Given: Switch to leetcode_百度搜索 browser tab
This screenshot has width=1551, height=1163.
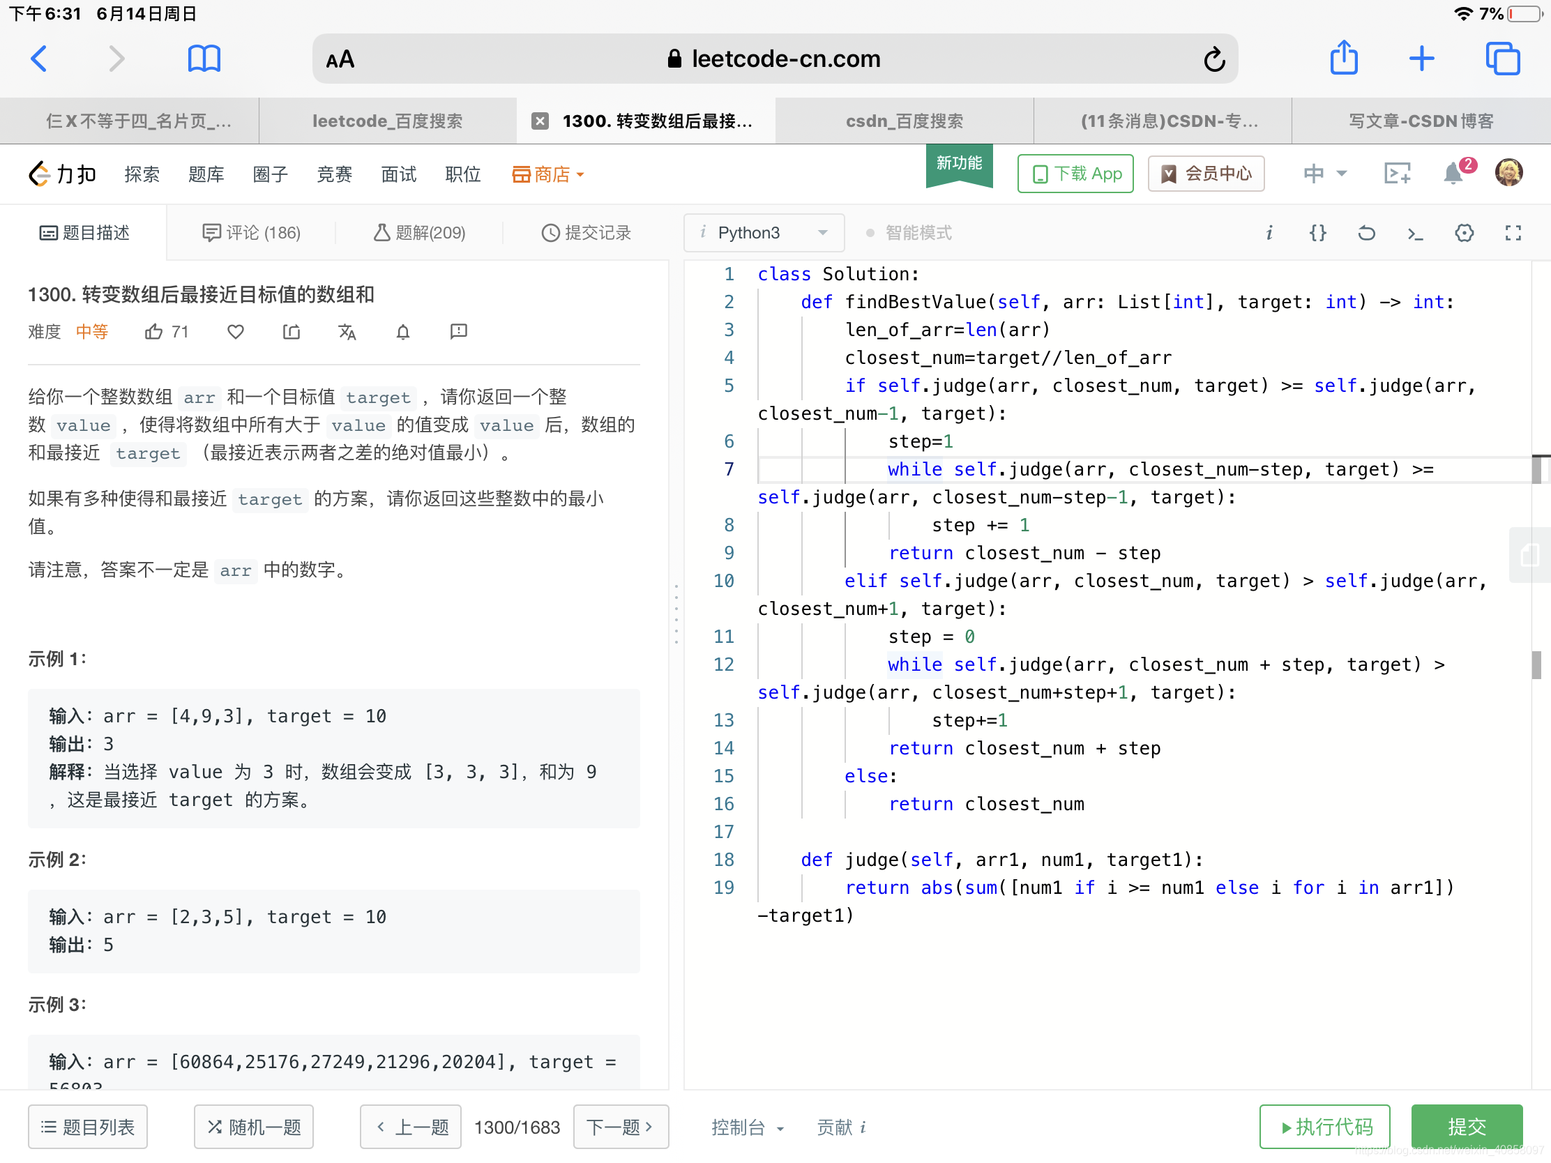Looking at the screenshot, I should 388,121.
